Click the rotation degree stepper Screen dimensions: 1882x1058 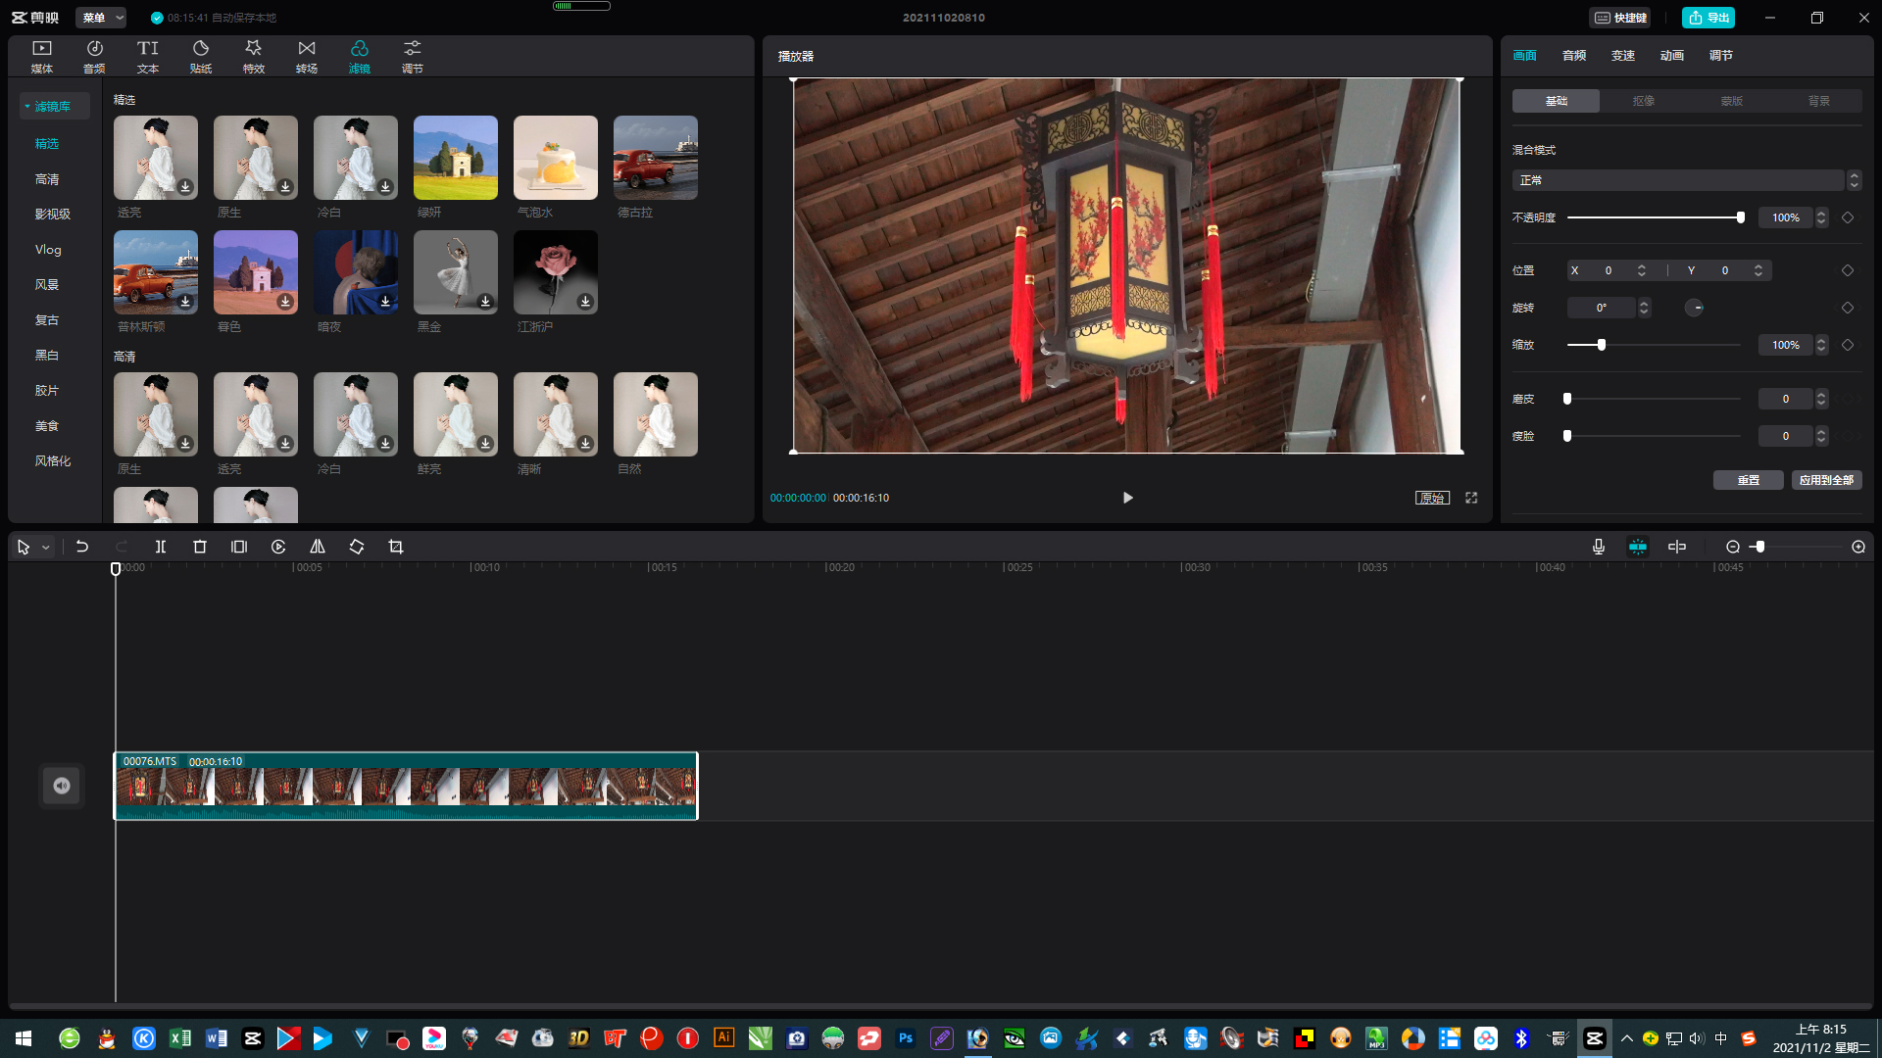[x=1644, y=308]
